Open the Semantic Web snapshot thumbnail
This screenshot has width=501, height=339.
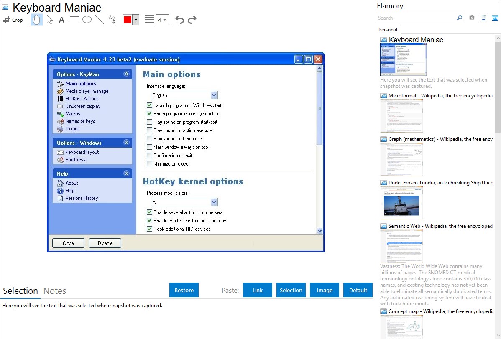[x=401, y=246]
